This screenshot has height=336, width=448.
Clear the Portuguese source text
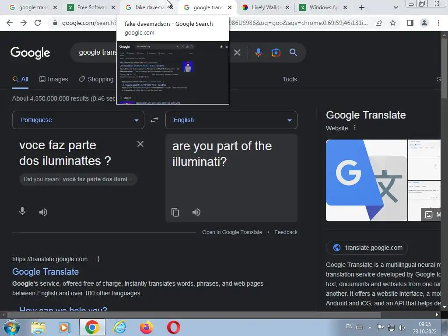point(140,144)
